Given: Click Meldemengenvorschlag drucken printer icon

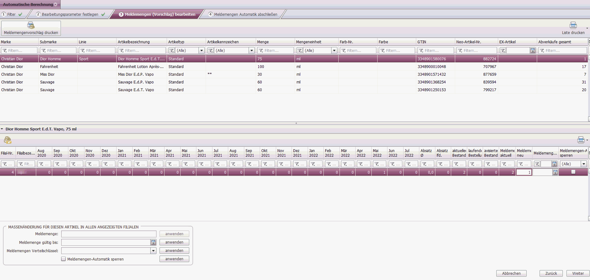Looking at the screenshot, I should [x=31, y=25].
